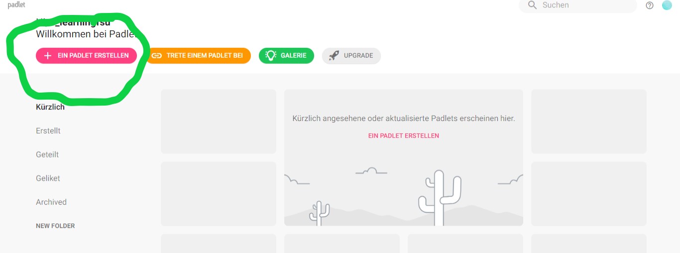Focus the Suchen search field

578,5
